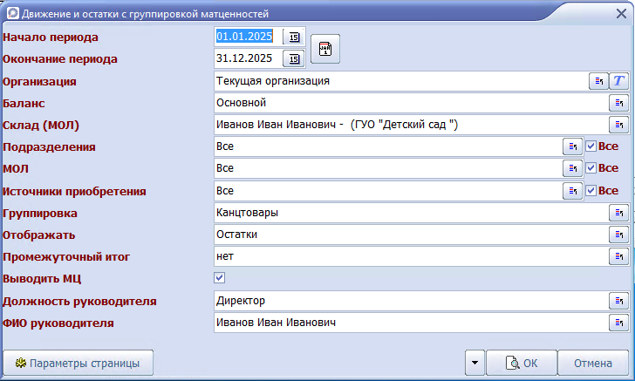Toggle Все checkbox for Источники приобретения
The image size is (635, 381).
591,190
